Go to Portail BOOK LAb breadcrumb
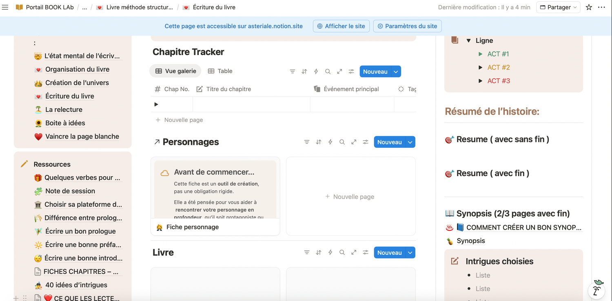 click(45, 7)
